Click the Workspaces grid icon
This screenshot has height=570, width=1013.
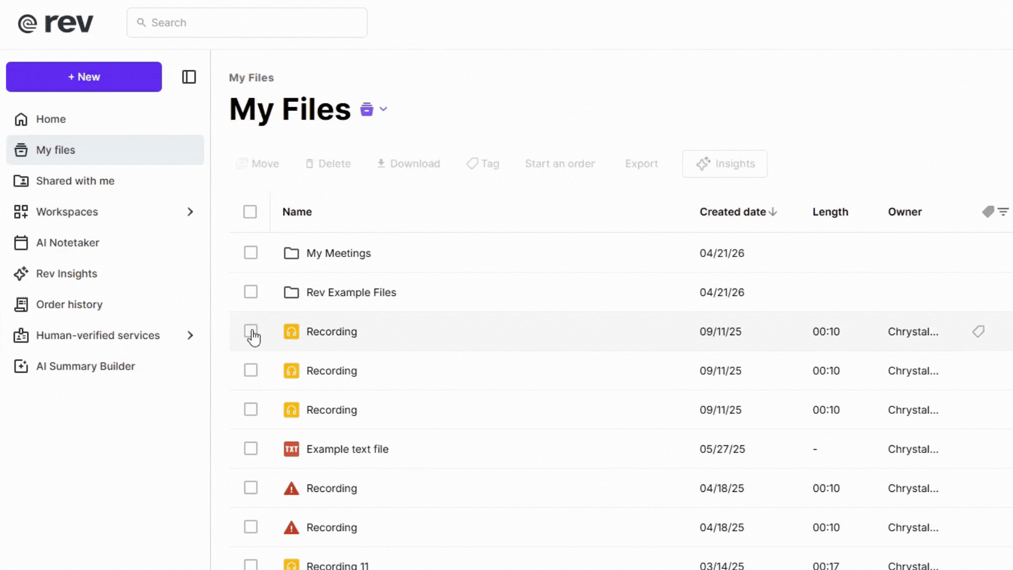21,212
